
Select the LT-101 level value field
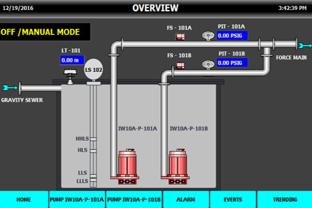coord(72,60)
